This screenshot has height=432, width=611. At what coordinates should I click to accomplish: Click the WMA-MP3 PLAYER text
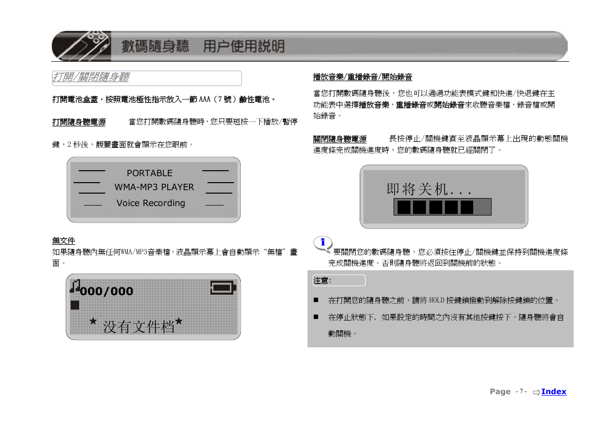pos(154,187)
